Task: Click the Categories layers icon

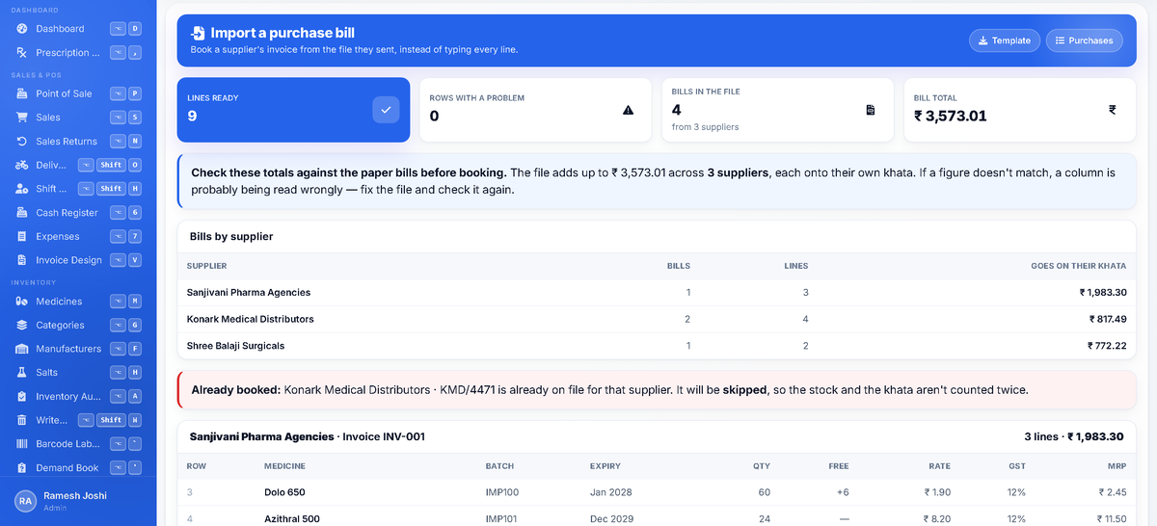Action: tap(22, 326)
